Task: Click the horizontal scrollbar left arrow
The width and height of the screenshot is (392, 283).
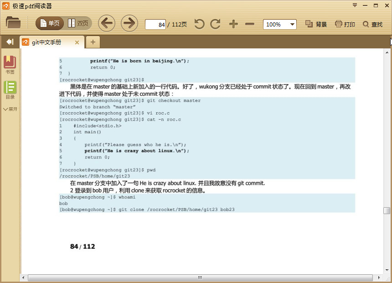Action: [x=24, y=278]
